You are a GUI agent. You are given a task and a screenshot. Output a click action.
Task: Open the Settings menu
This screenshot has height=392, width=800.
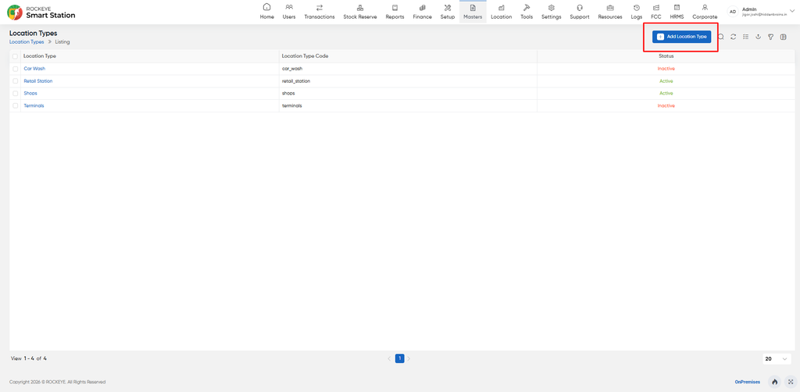click(552, 11)
